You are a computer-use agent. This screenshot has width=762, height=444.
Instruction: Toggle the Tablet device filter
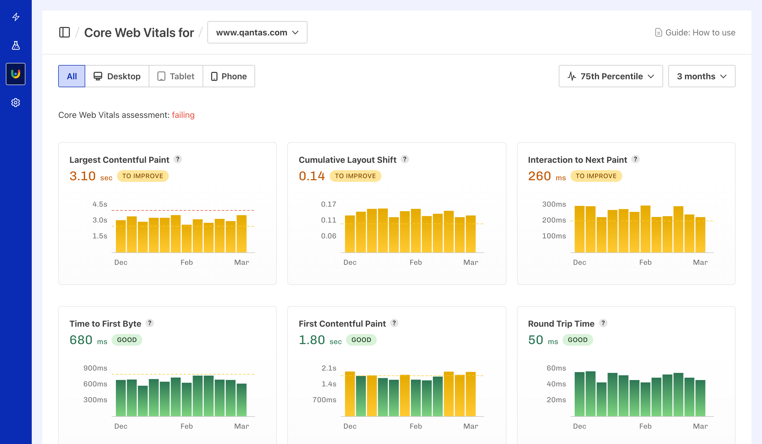[176, 76]
